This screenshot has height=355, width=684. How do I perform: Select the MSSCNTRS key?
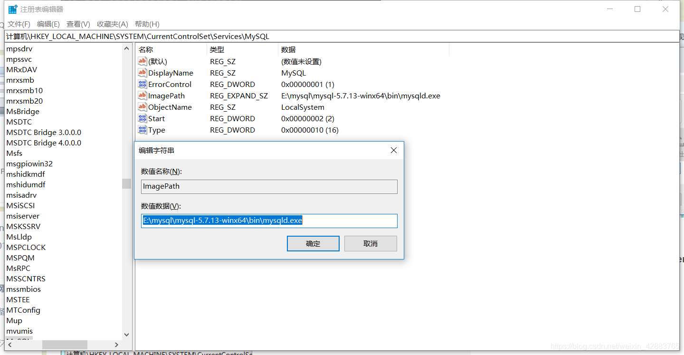click(x=26, y=278)
